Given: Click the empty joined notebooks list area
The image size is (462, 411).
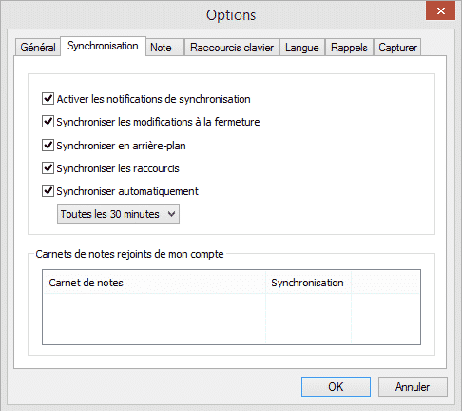Looking at the screenshot, I should [231, 319].
